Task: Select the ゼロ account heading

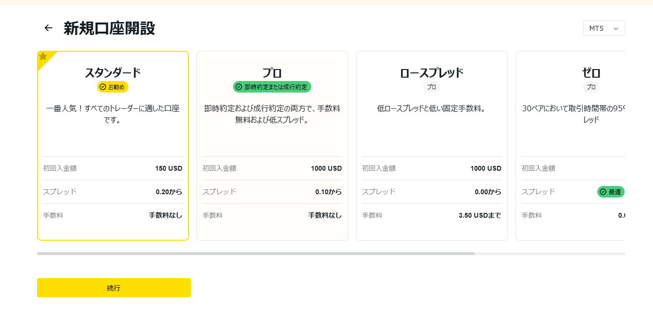Action: (x=591, y=73)
